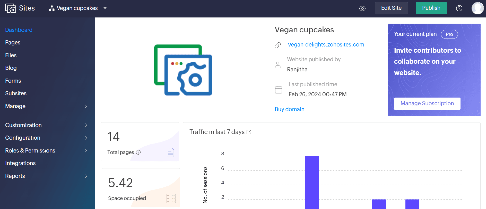Viewport: 486px width, 209px height.
Task: Click the storage icon on Space occupied card
Action: (x=171, y=198)
